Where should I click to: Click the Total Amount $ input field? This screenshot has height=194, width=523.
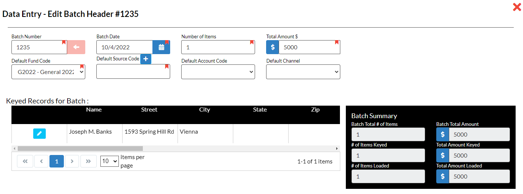coord(309,47)
